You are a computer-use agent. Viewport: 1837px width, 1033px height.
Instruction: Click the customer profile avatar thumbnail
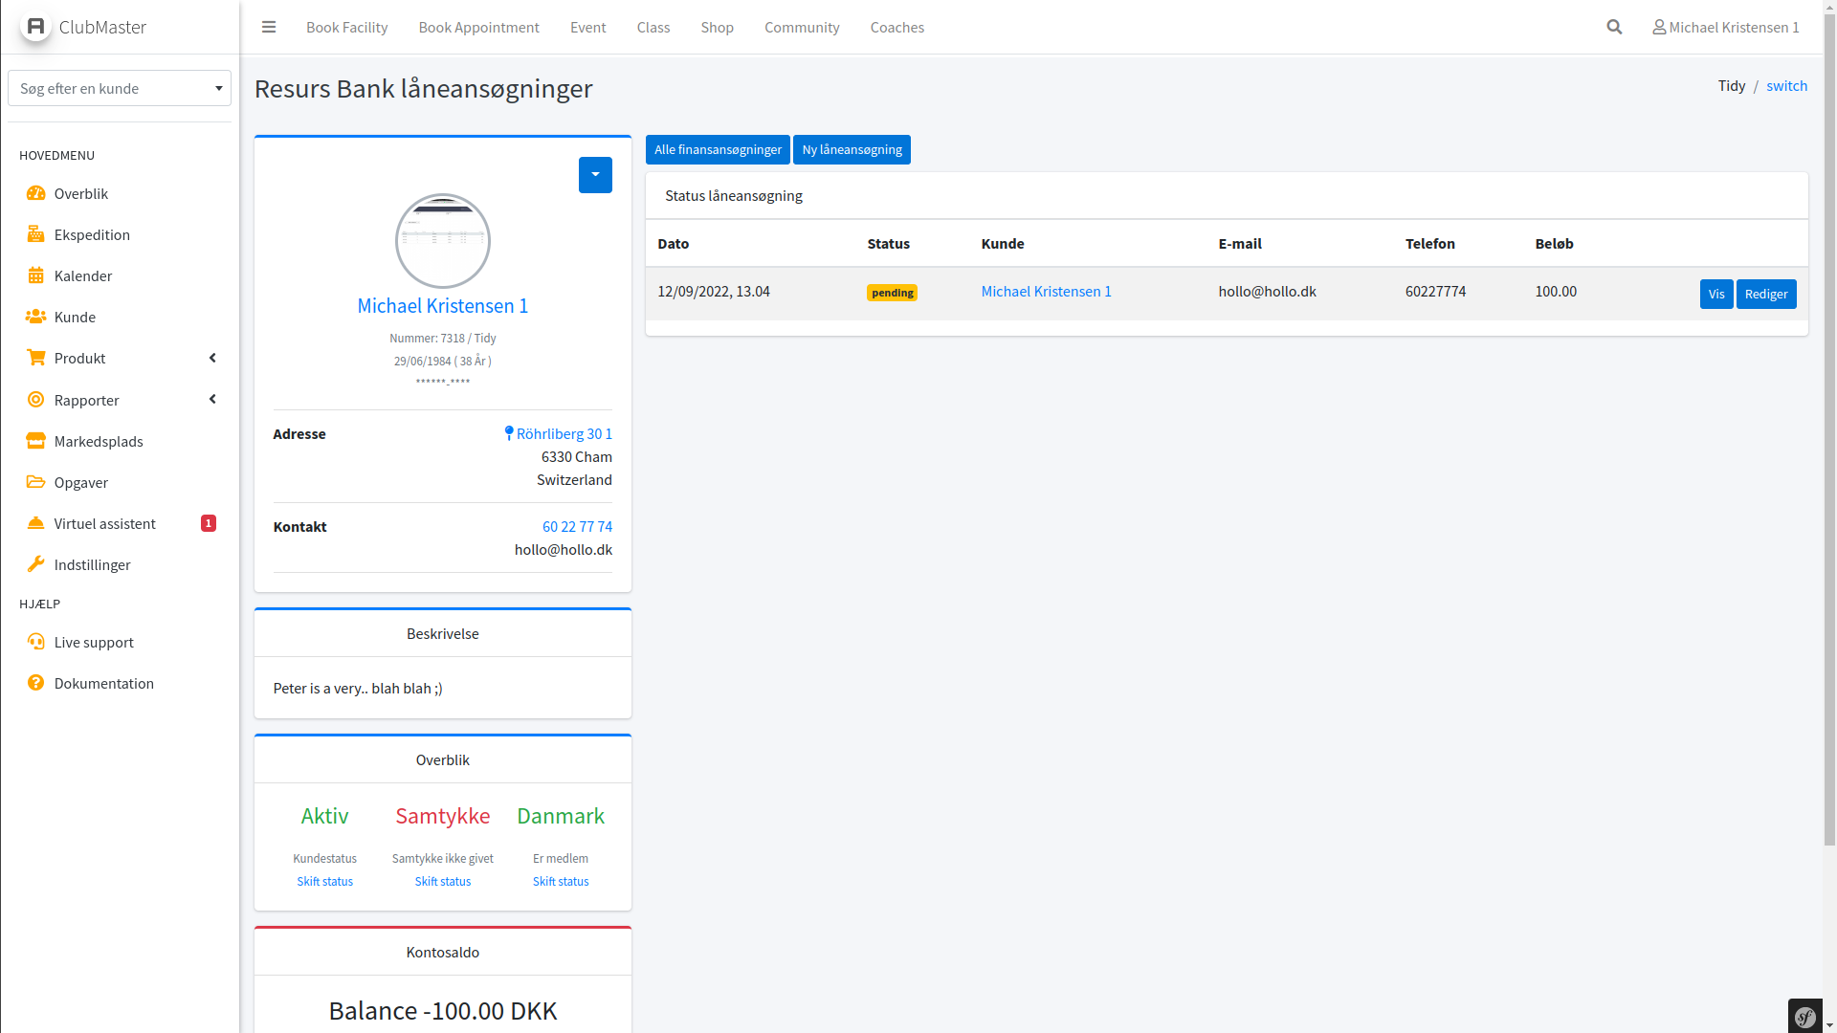pos(442,241)
